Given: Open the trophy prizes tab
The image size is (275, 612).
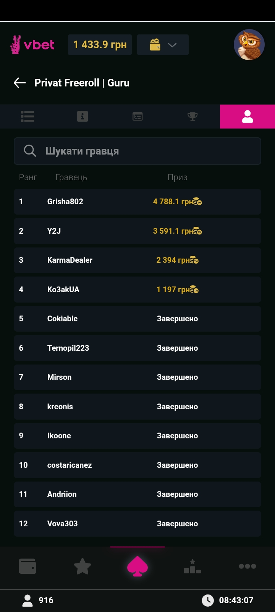Looking at the screenshot, I should pyautogui.click(x=192, y=116).
